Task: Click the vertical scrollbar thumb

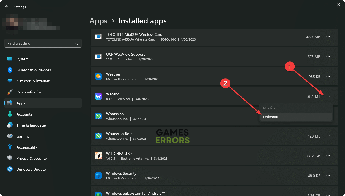Action: (343, 171)
